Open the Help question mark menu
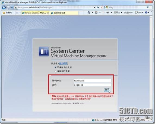This screenshot has height=124, width=155. (x=147, y=12)
